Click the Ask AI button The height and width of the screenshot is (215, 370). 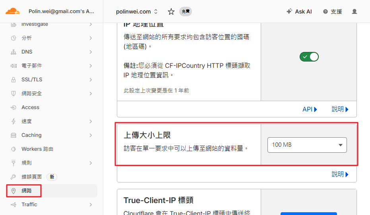coord(299,11)
